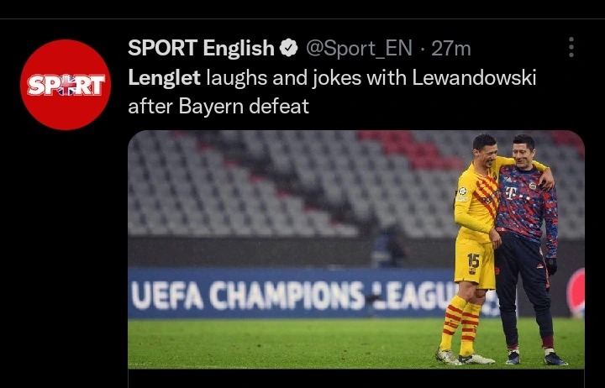
Task: Click the 27m timestamp
Action: [x=451, y=49]
